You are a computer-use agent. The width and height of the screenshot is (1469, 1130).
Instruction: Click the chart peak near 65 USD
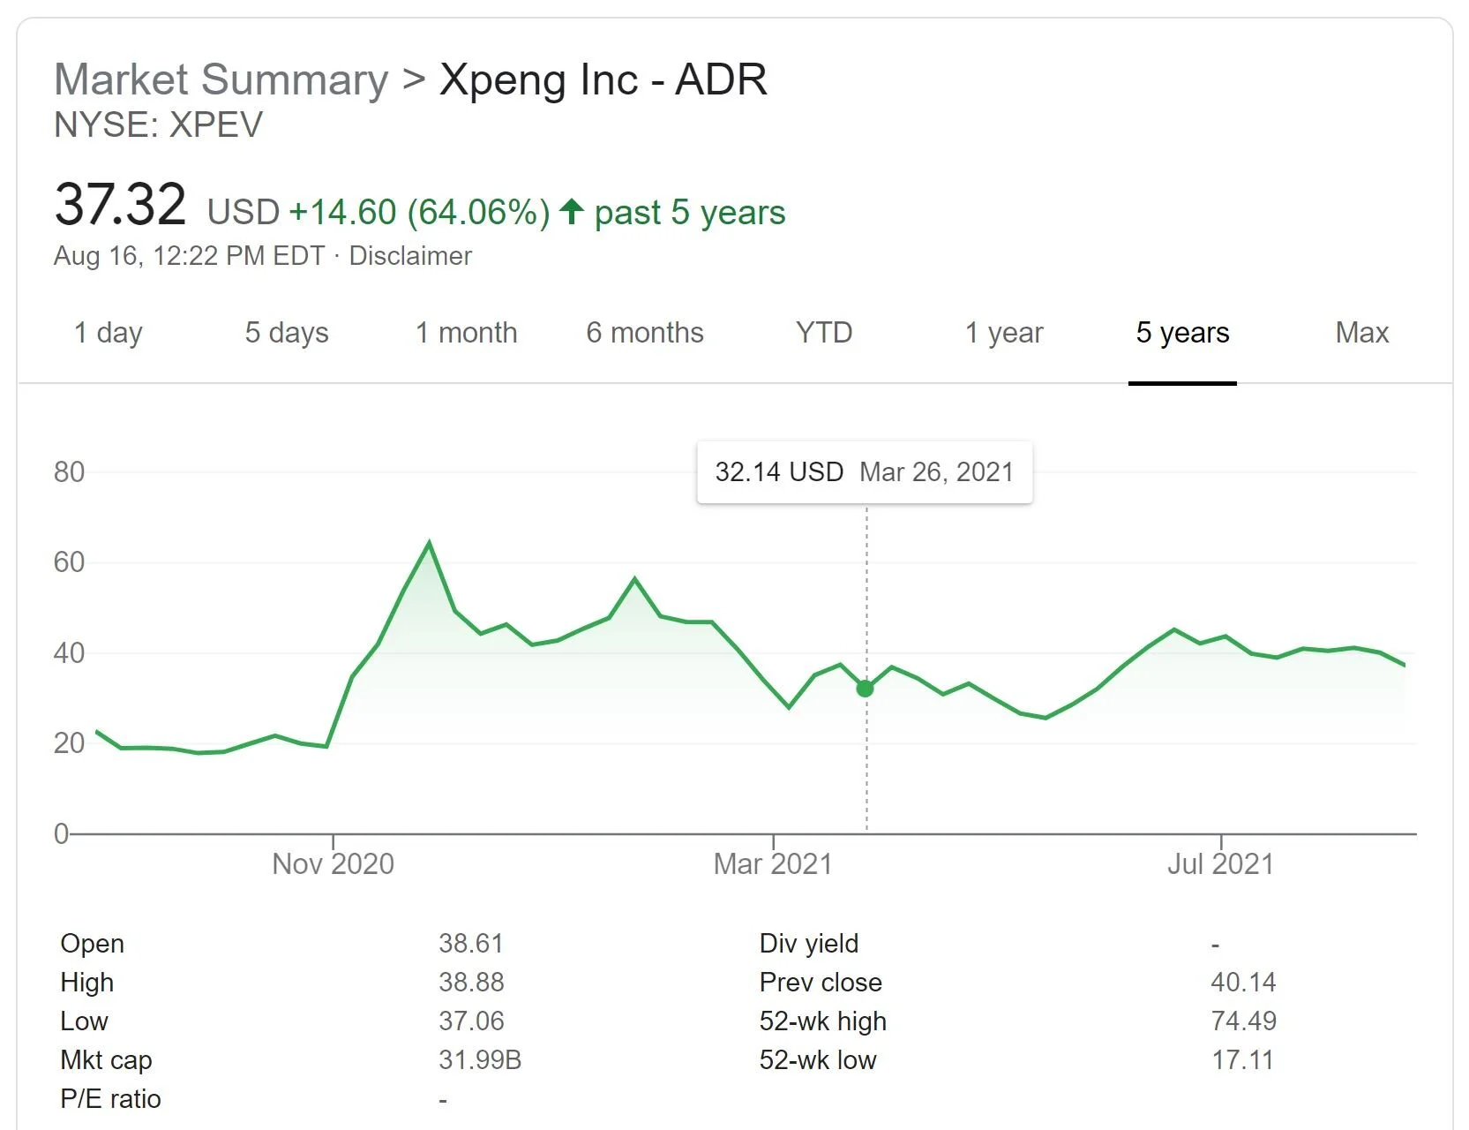tap(429, 543)
